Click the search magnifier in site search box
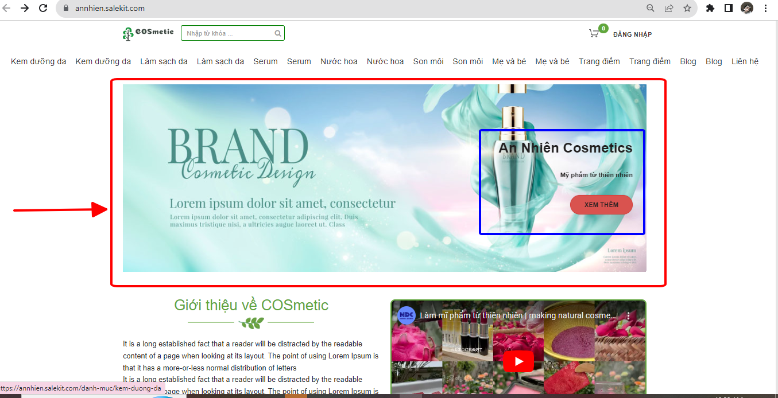778x398 pixels. click(278, 33)
